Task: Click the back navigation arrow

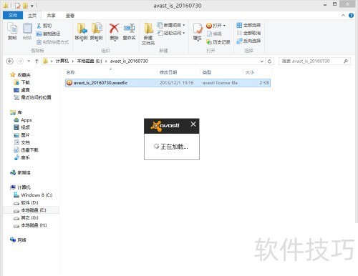Action: [x=10, y=61]
